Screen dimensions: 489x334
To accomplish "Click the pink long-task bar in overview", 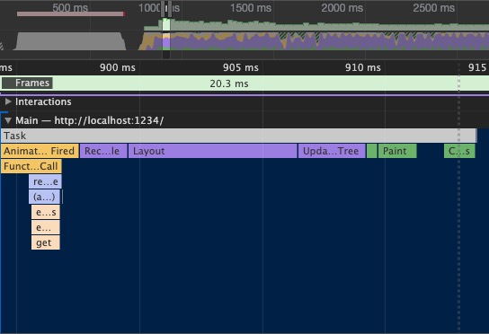I will 71,14.
